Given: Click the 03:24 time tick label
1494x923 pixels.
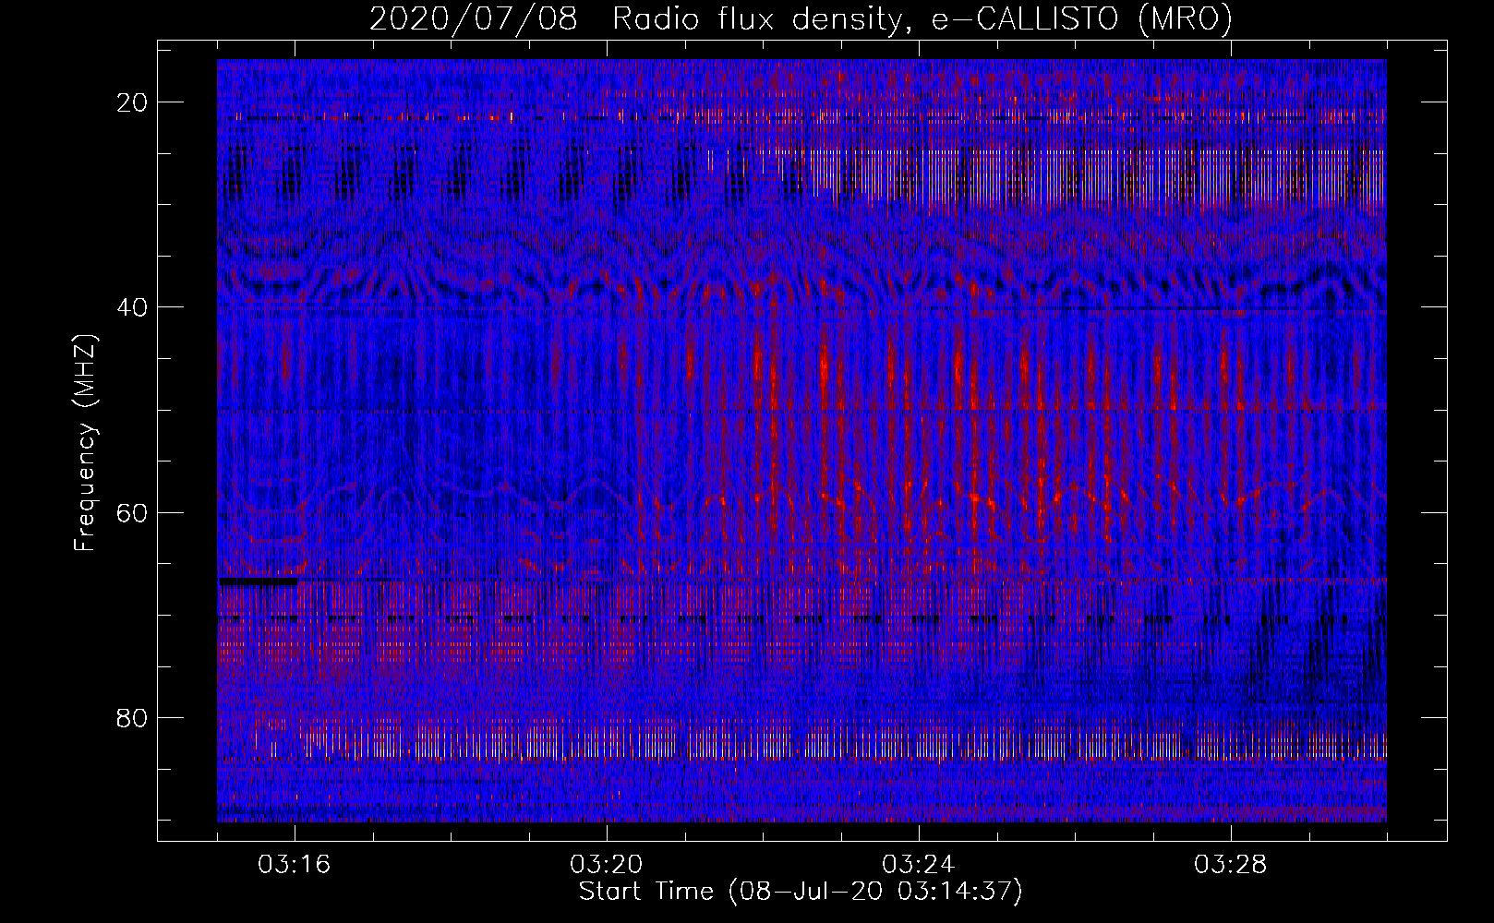Looking at the screenshot, I should 919,865.
